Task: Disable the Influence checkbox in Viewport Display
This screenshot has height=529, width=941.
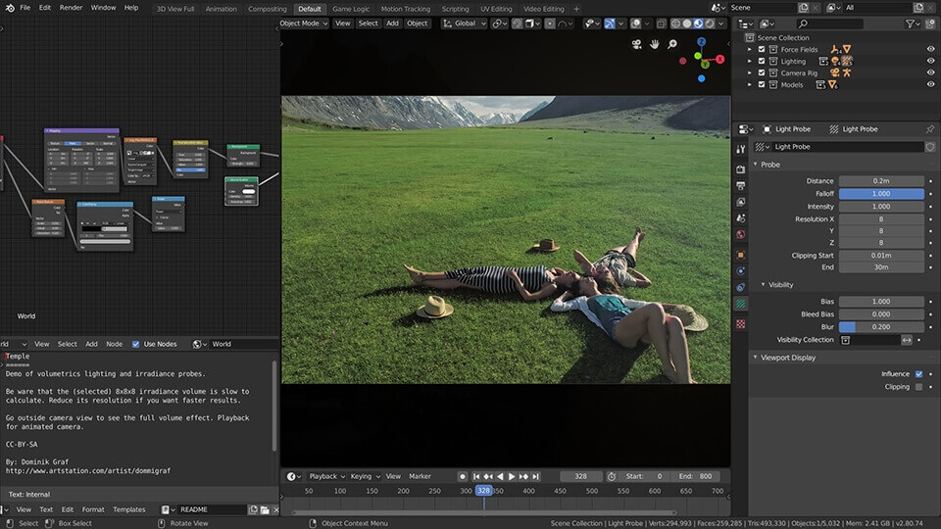Action: [x=918, y=373]
